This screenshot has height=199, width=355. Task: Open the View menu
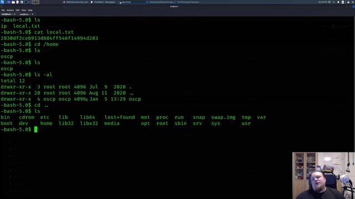[23, 10]
